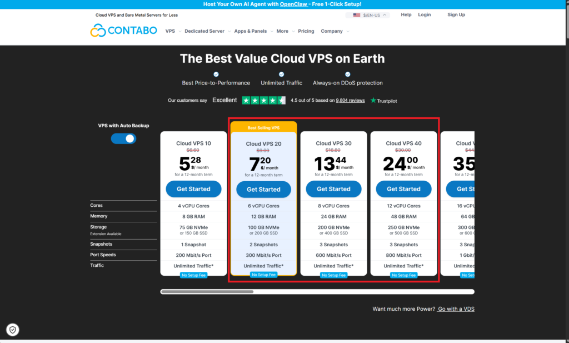This screenshot has height=343, width=569.
Task: Click the No Setup Fee tag under VPS 10
Action: click(193, 275)
